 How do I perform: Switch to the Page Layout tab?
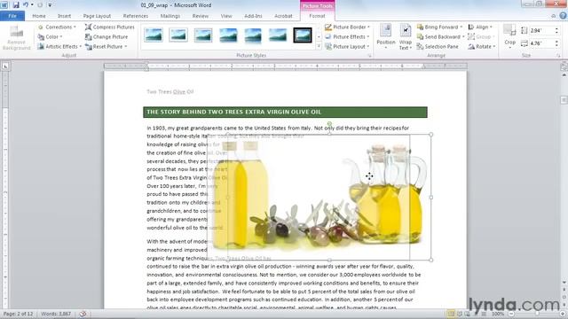click(x=97, y=16)
